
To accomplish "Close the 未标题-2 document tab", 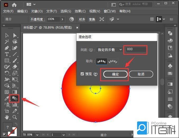I will tap(77, 28).
